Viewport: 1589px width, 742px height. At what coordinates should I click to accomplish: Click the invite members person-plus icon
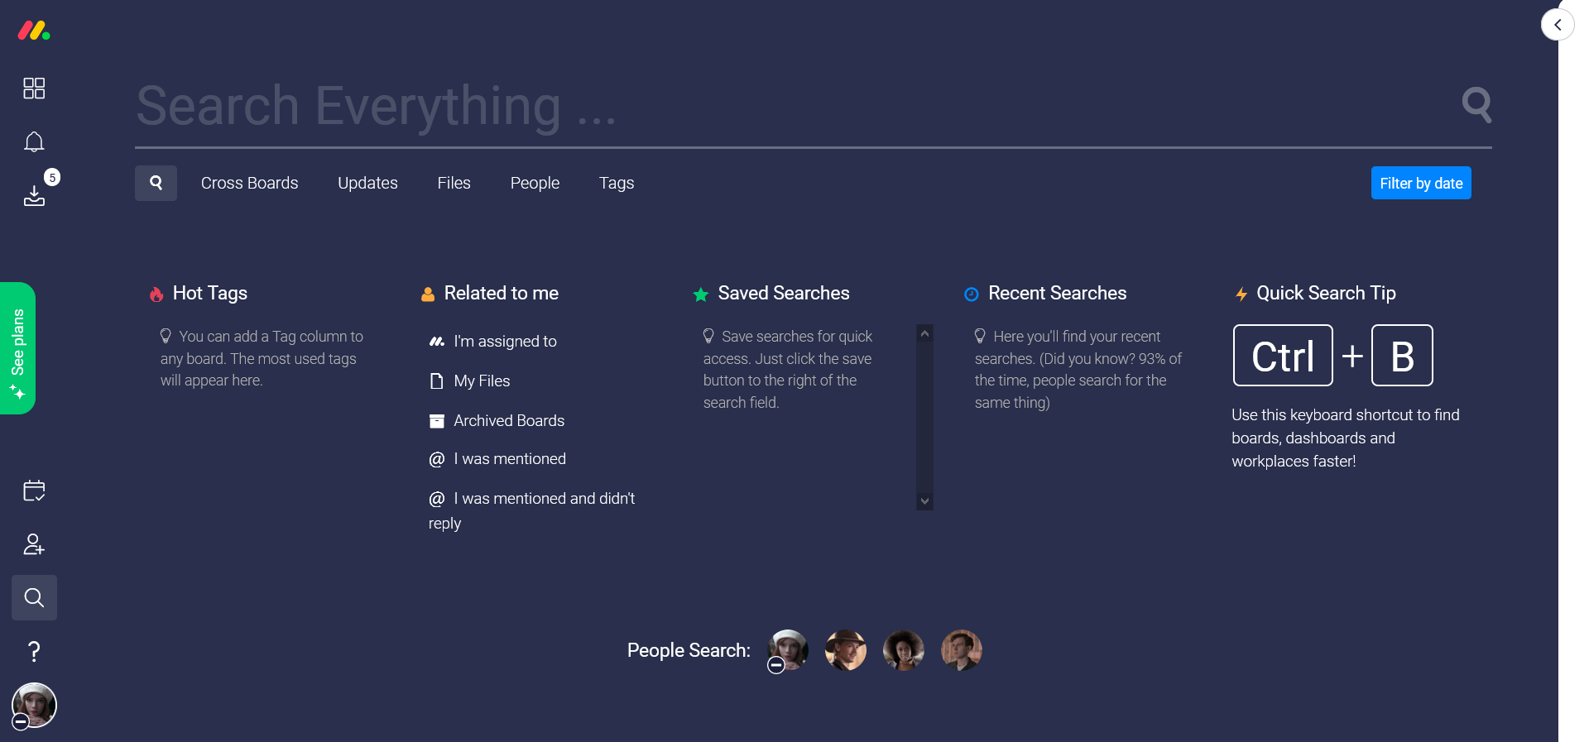pyautogui.click(x=34, y=544)
